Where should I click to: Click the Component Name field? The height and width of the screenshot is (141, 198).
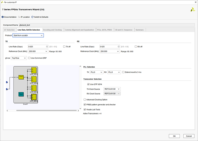(107, 25)
